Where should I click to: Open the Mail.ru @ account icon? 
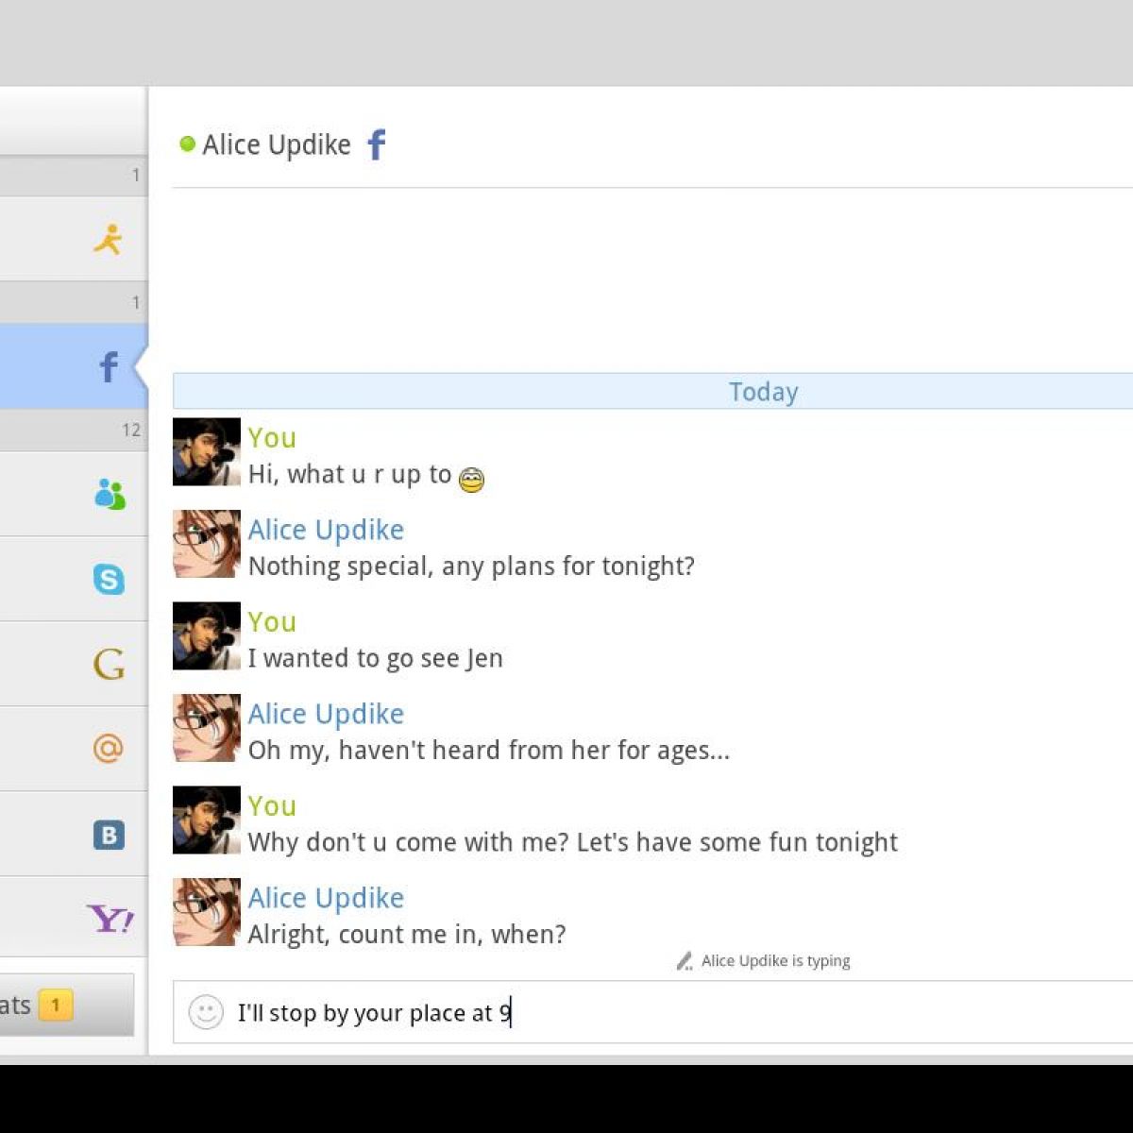tap(109, 749)
